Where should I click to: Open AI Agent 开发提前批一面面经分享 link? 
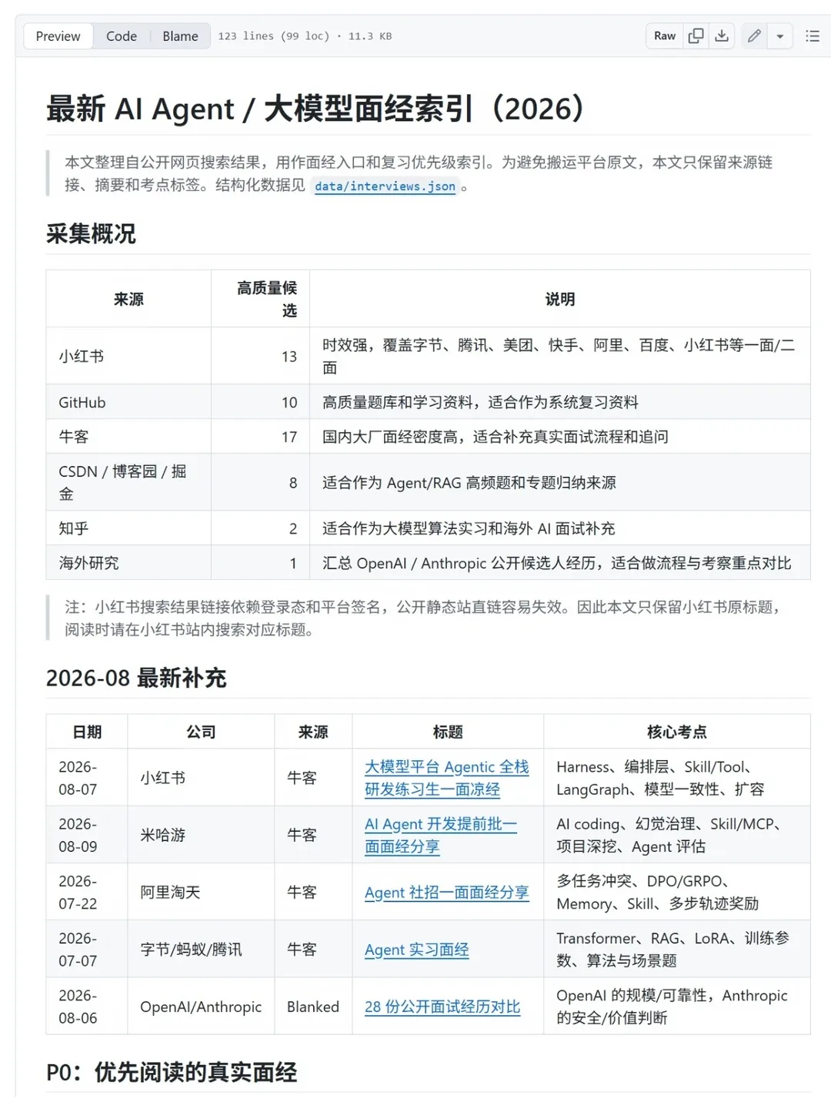coord(441,835)
